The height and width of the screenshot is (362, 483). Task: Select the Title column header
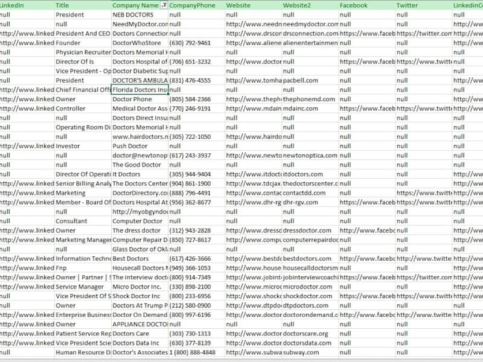(83, 5)
